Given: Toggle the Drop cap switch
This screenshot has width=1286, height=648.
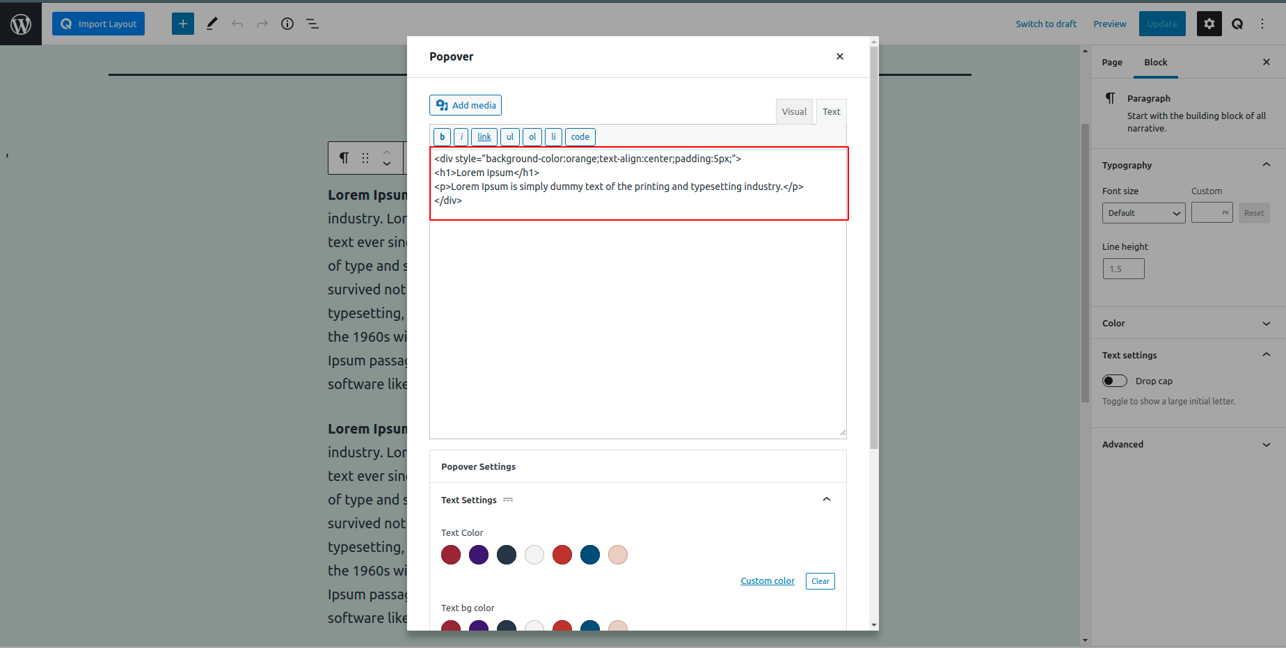Looking at the screenshot, I should pyautogui.click(x=1115, y=381).
